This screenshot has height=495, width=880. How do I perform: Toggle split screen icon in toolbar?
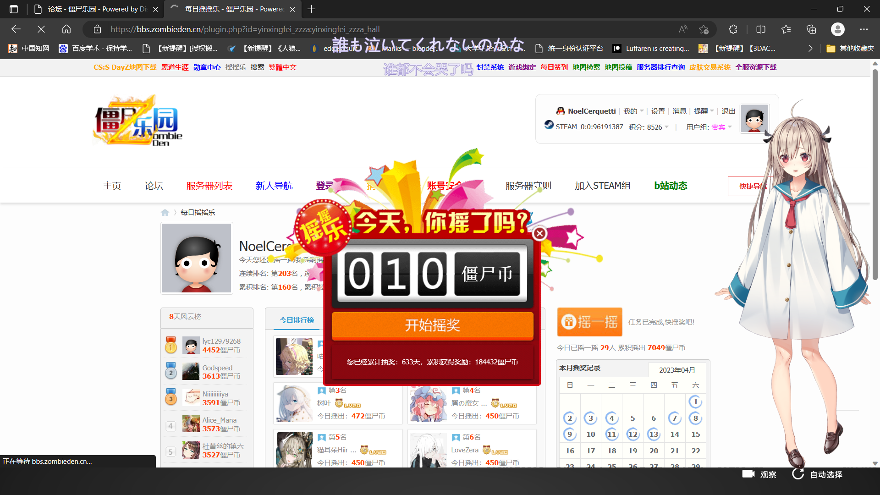pyautogui.click(x=761, y=29)
